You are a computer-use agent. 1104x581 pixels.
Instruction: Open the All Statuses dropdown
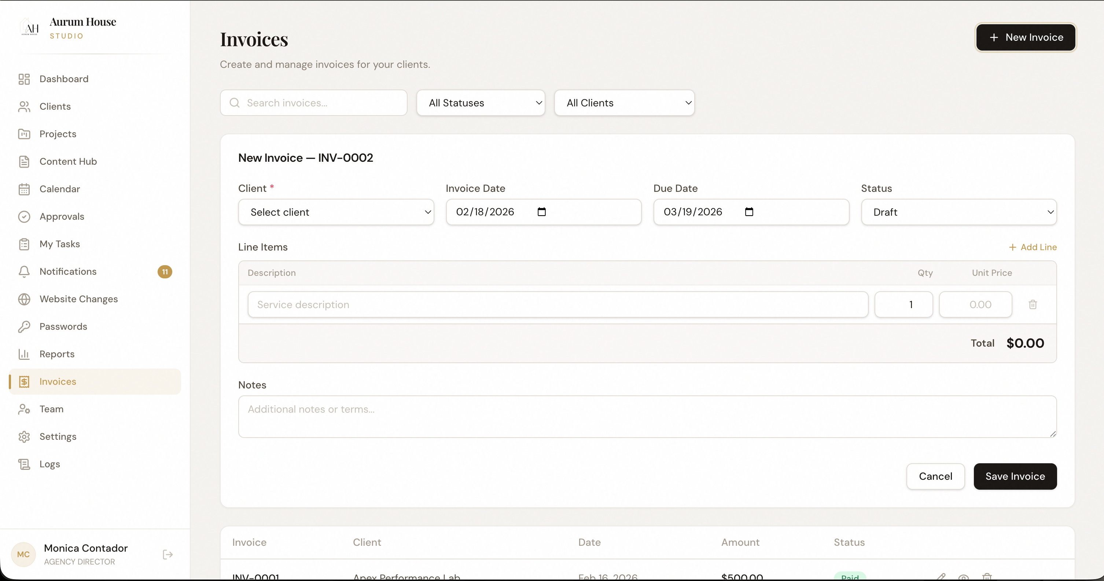coord(481,103)
